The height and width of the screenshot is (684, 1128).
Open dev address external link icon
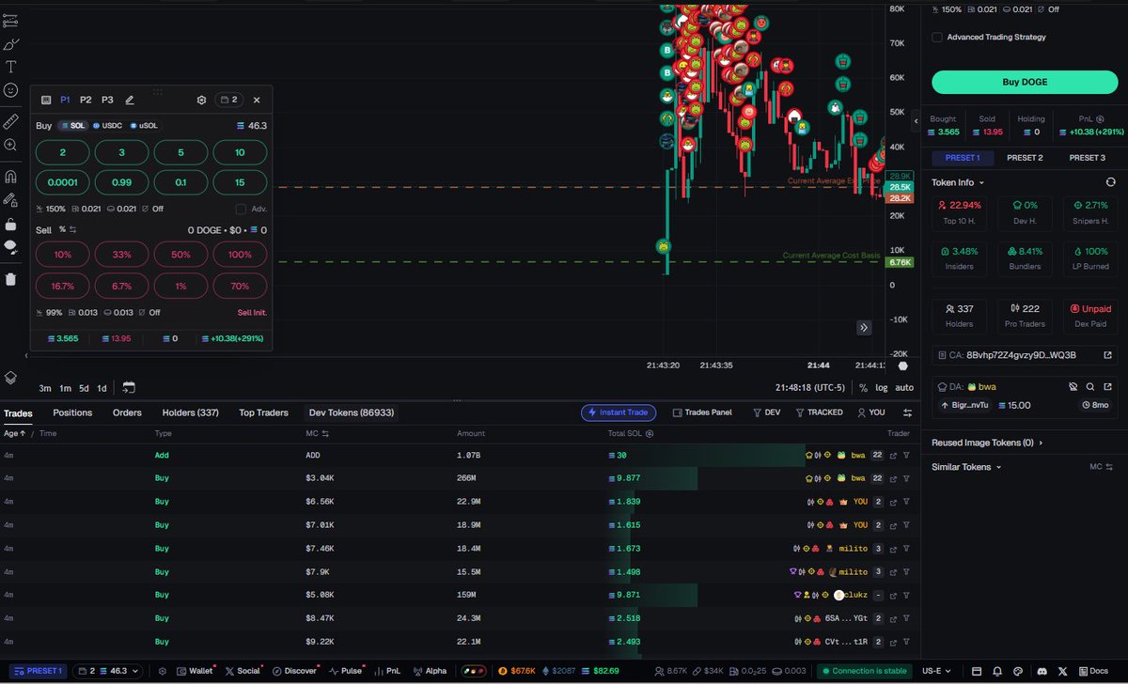click(x=1107, y=386)
